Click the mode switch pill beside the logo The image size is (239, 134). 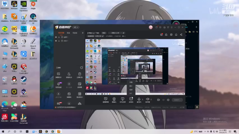coord(76,27)
